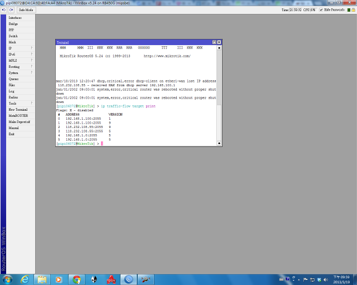Click Make Supout.rif in sidebar
The width and height of the screenshot is (357, 285).
coord(21,122)
